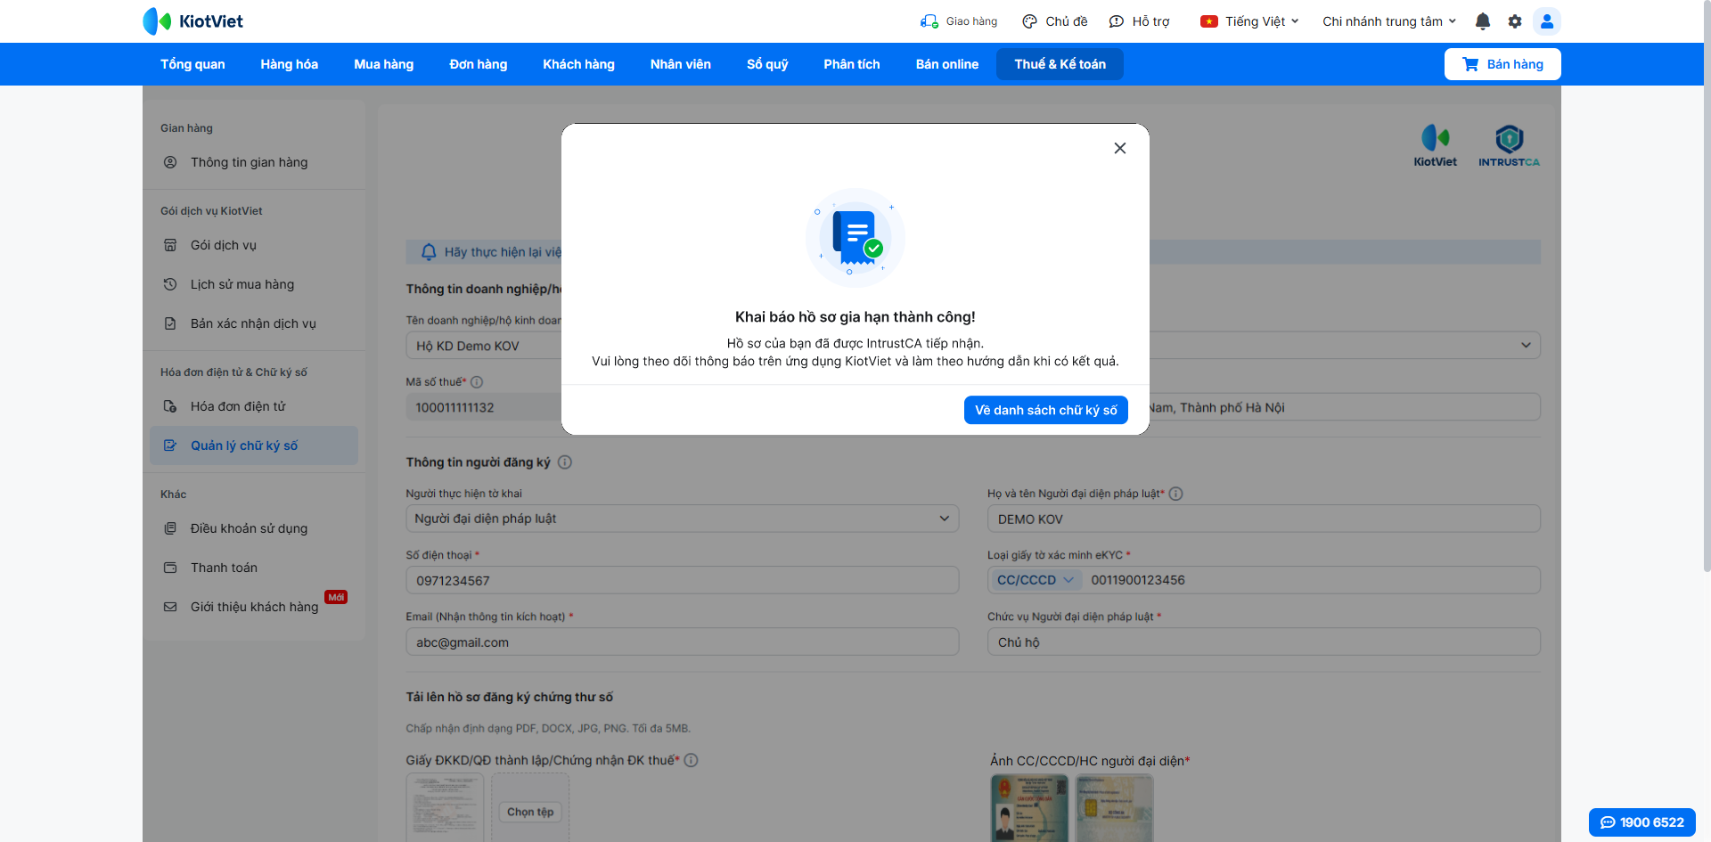The width and height of the screenshot is (1711, 842).
Task: Click the Email input field
Action: [x=683, y=642]
